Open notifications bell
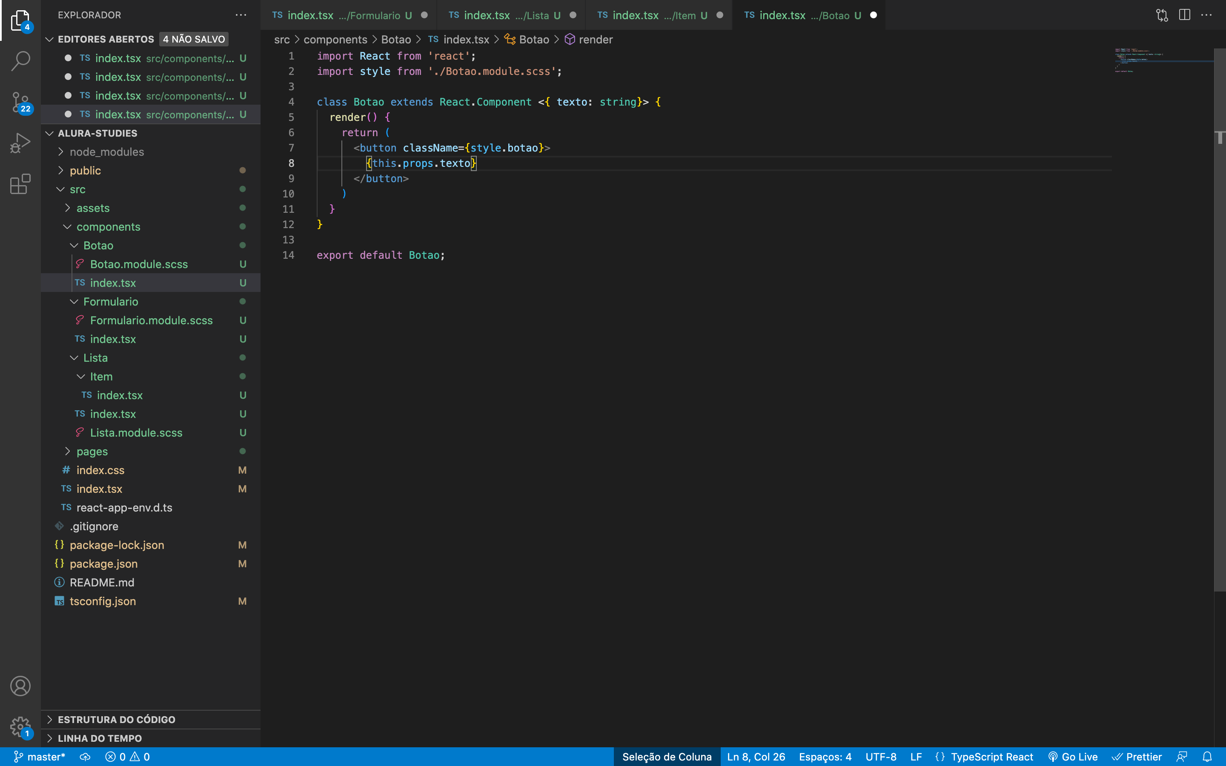The width and height of the screenshot is (1226, 766). [x=1207, y=757]
